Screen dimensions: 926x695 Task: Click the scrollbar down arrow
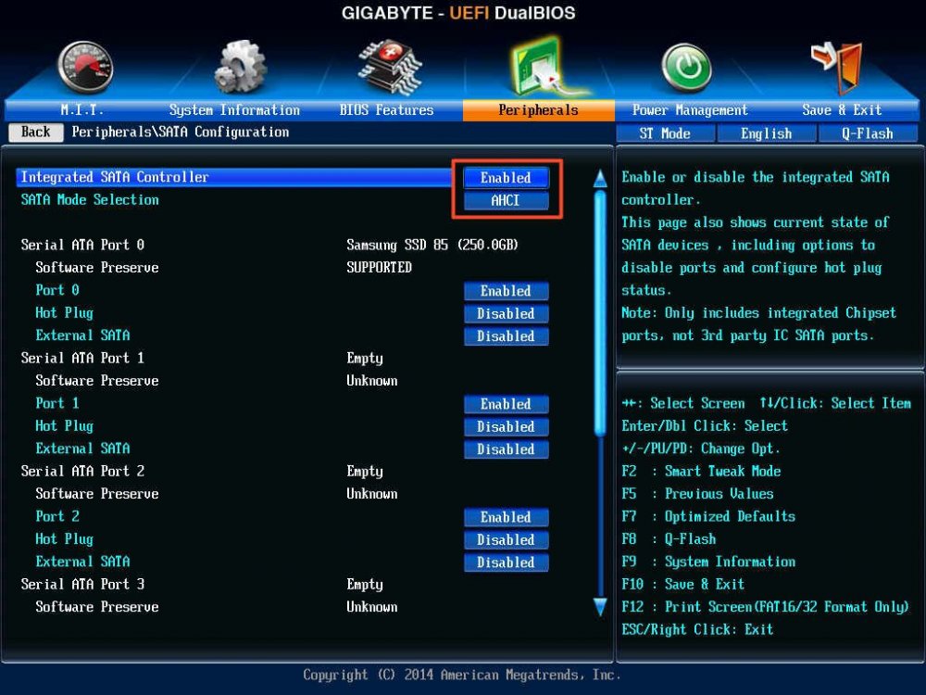coord(600,608)
